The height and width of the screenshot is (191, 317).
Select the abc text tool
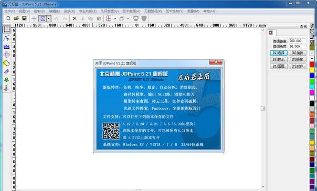coord(6,47)
